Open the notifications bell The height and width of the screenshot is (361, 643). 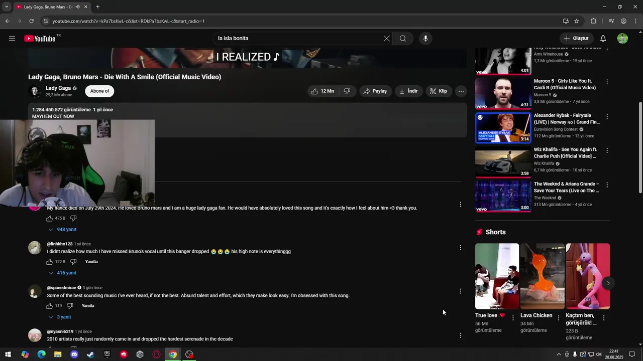tap(603, 39)
